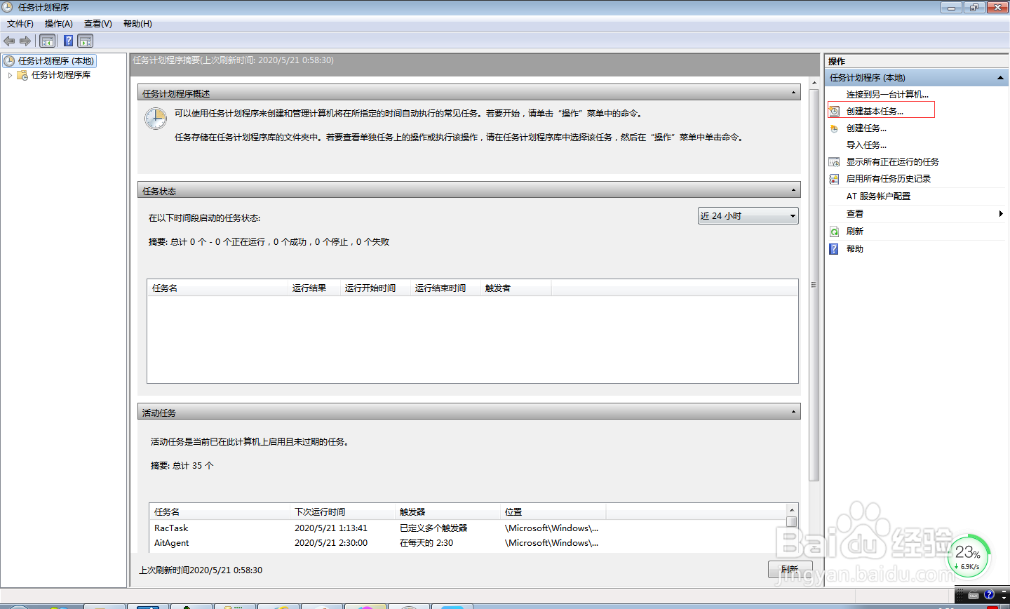
Task: Click the 创建任务 clock icon
Action: click(834, 127)
